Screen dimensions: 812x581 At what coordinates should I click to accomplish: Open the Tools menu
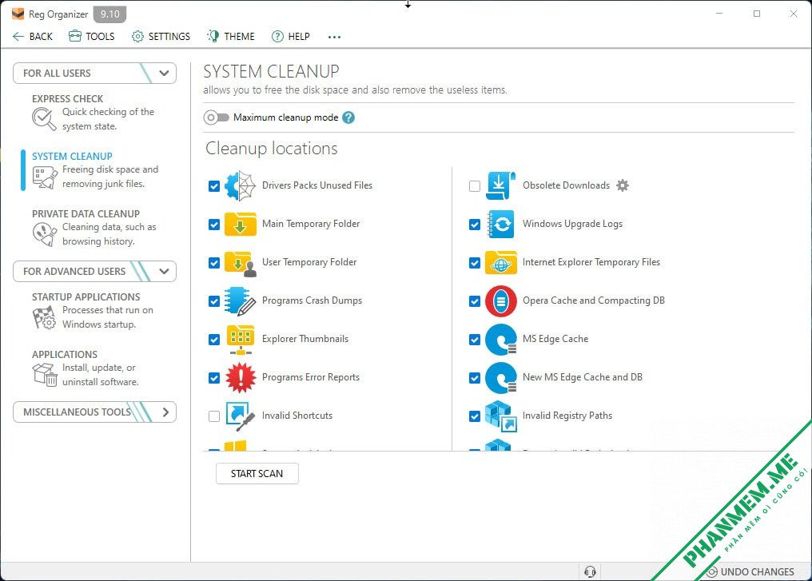[x=92, y=36]
